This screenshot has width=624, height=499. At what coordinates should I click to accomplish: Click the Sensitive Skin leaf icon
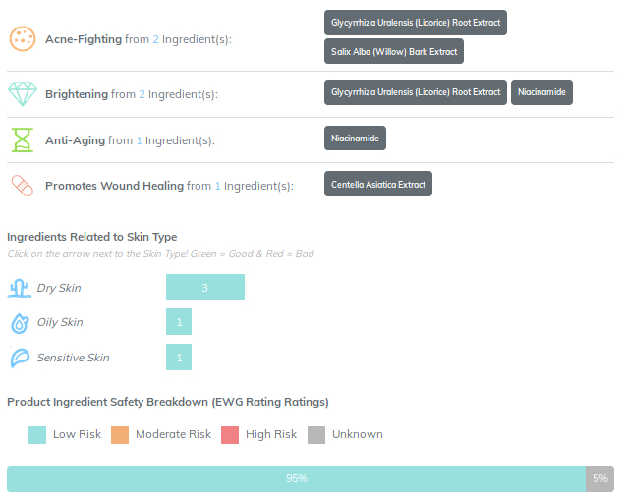click(20, 358)
